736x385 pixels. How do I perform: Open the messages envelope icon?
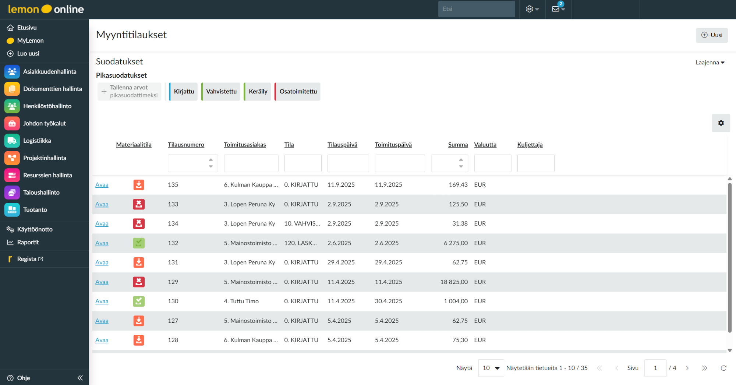coord(556,9)
